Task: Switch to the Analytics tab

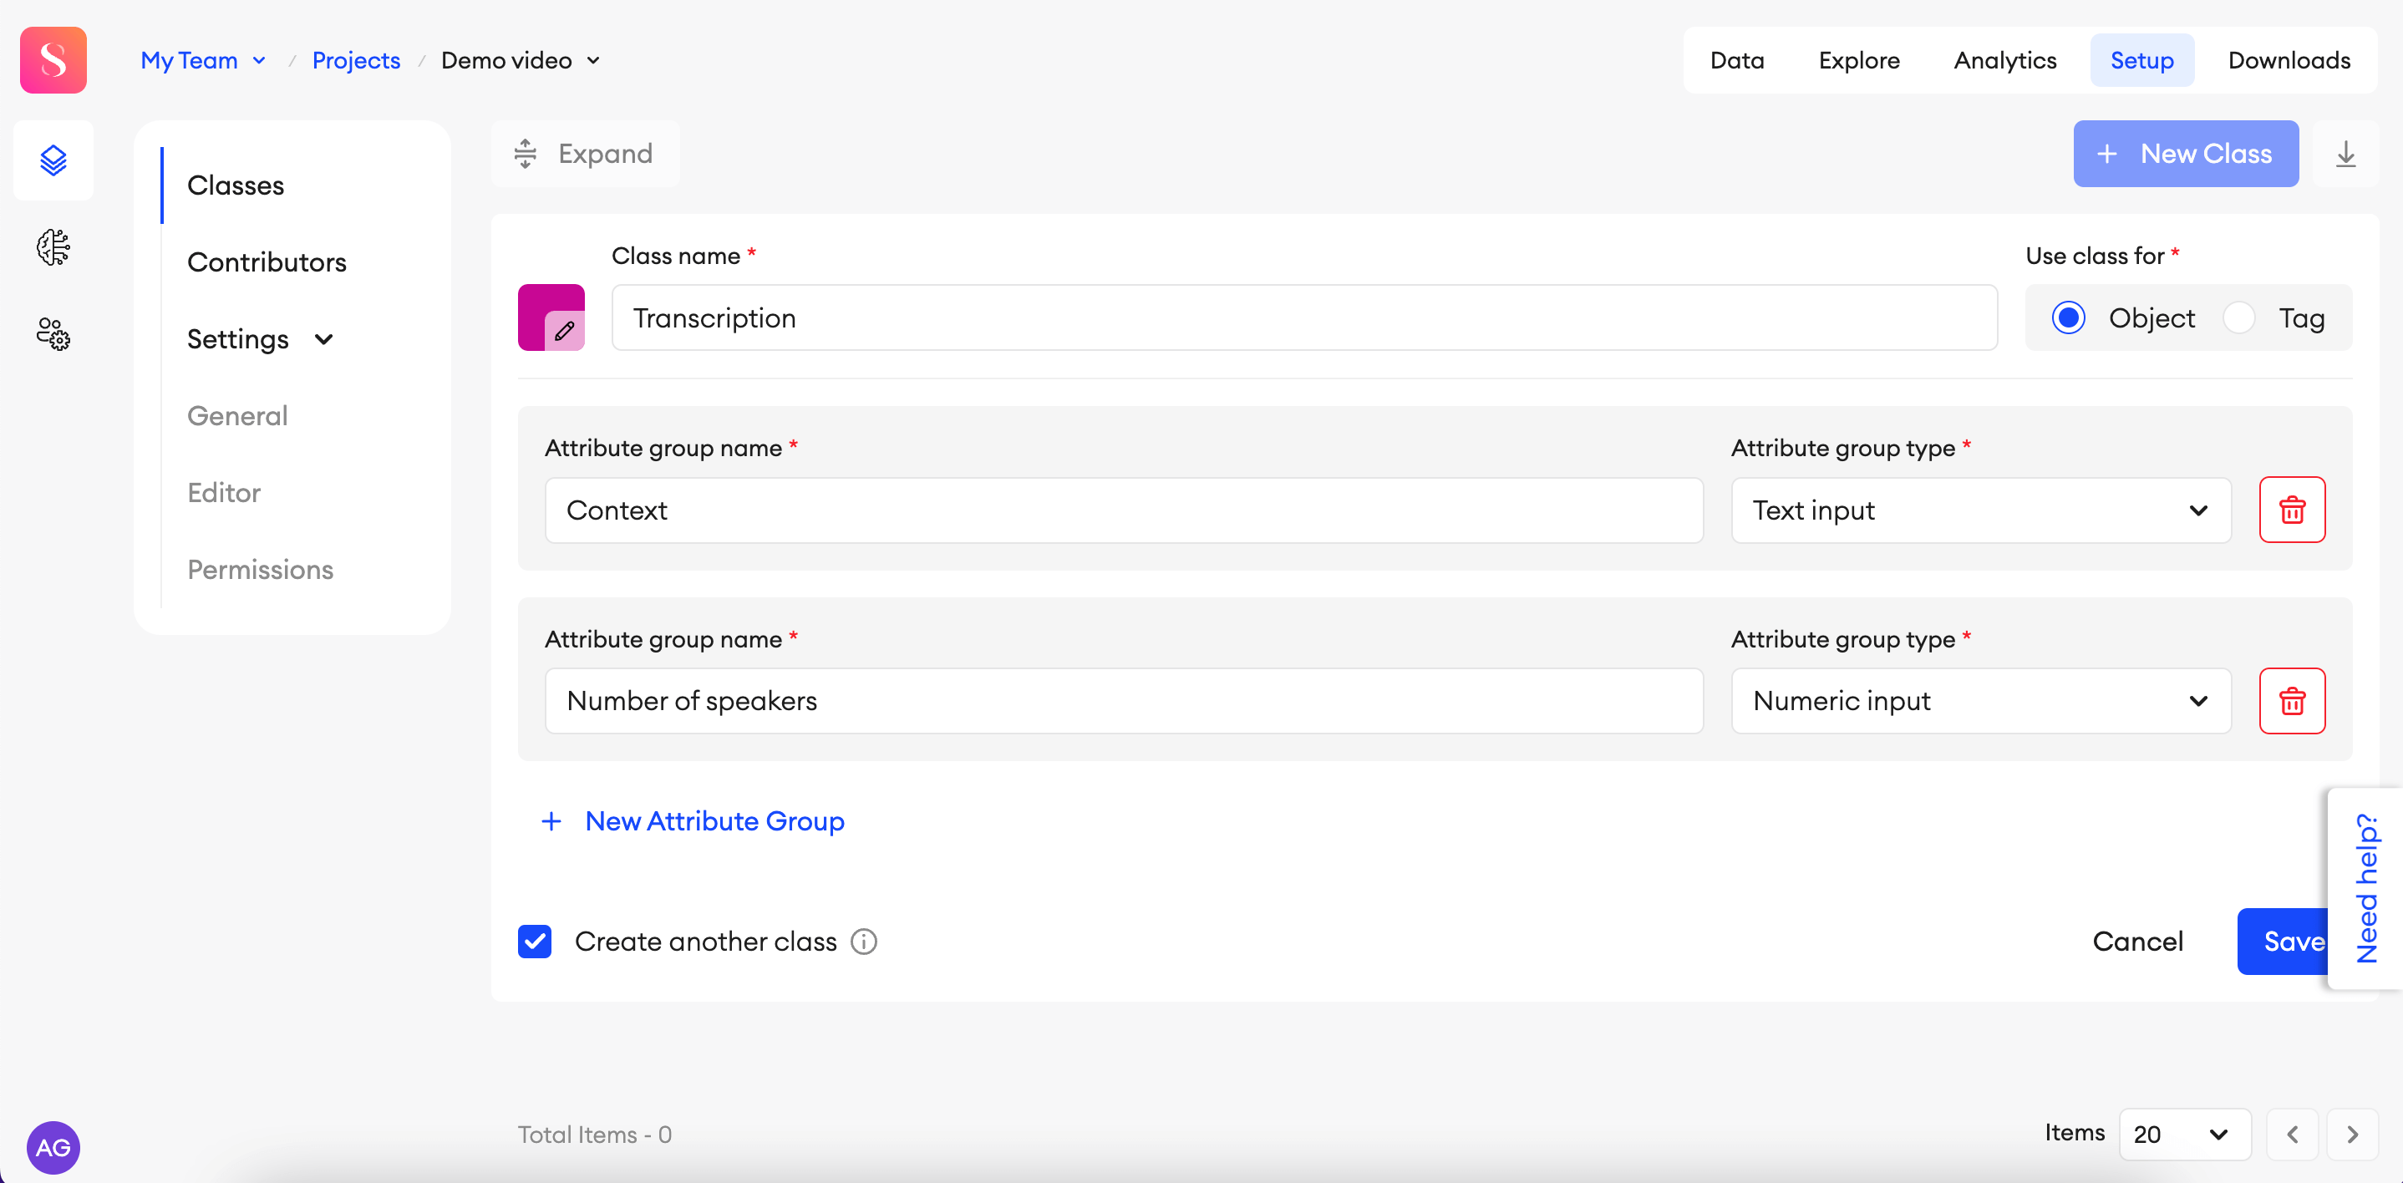Action: coord(2004,61)
